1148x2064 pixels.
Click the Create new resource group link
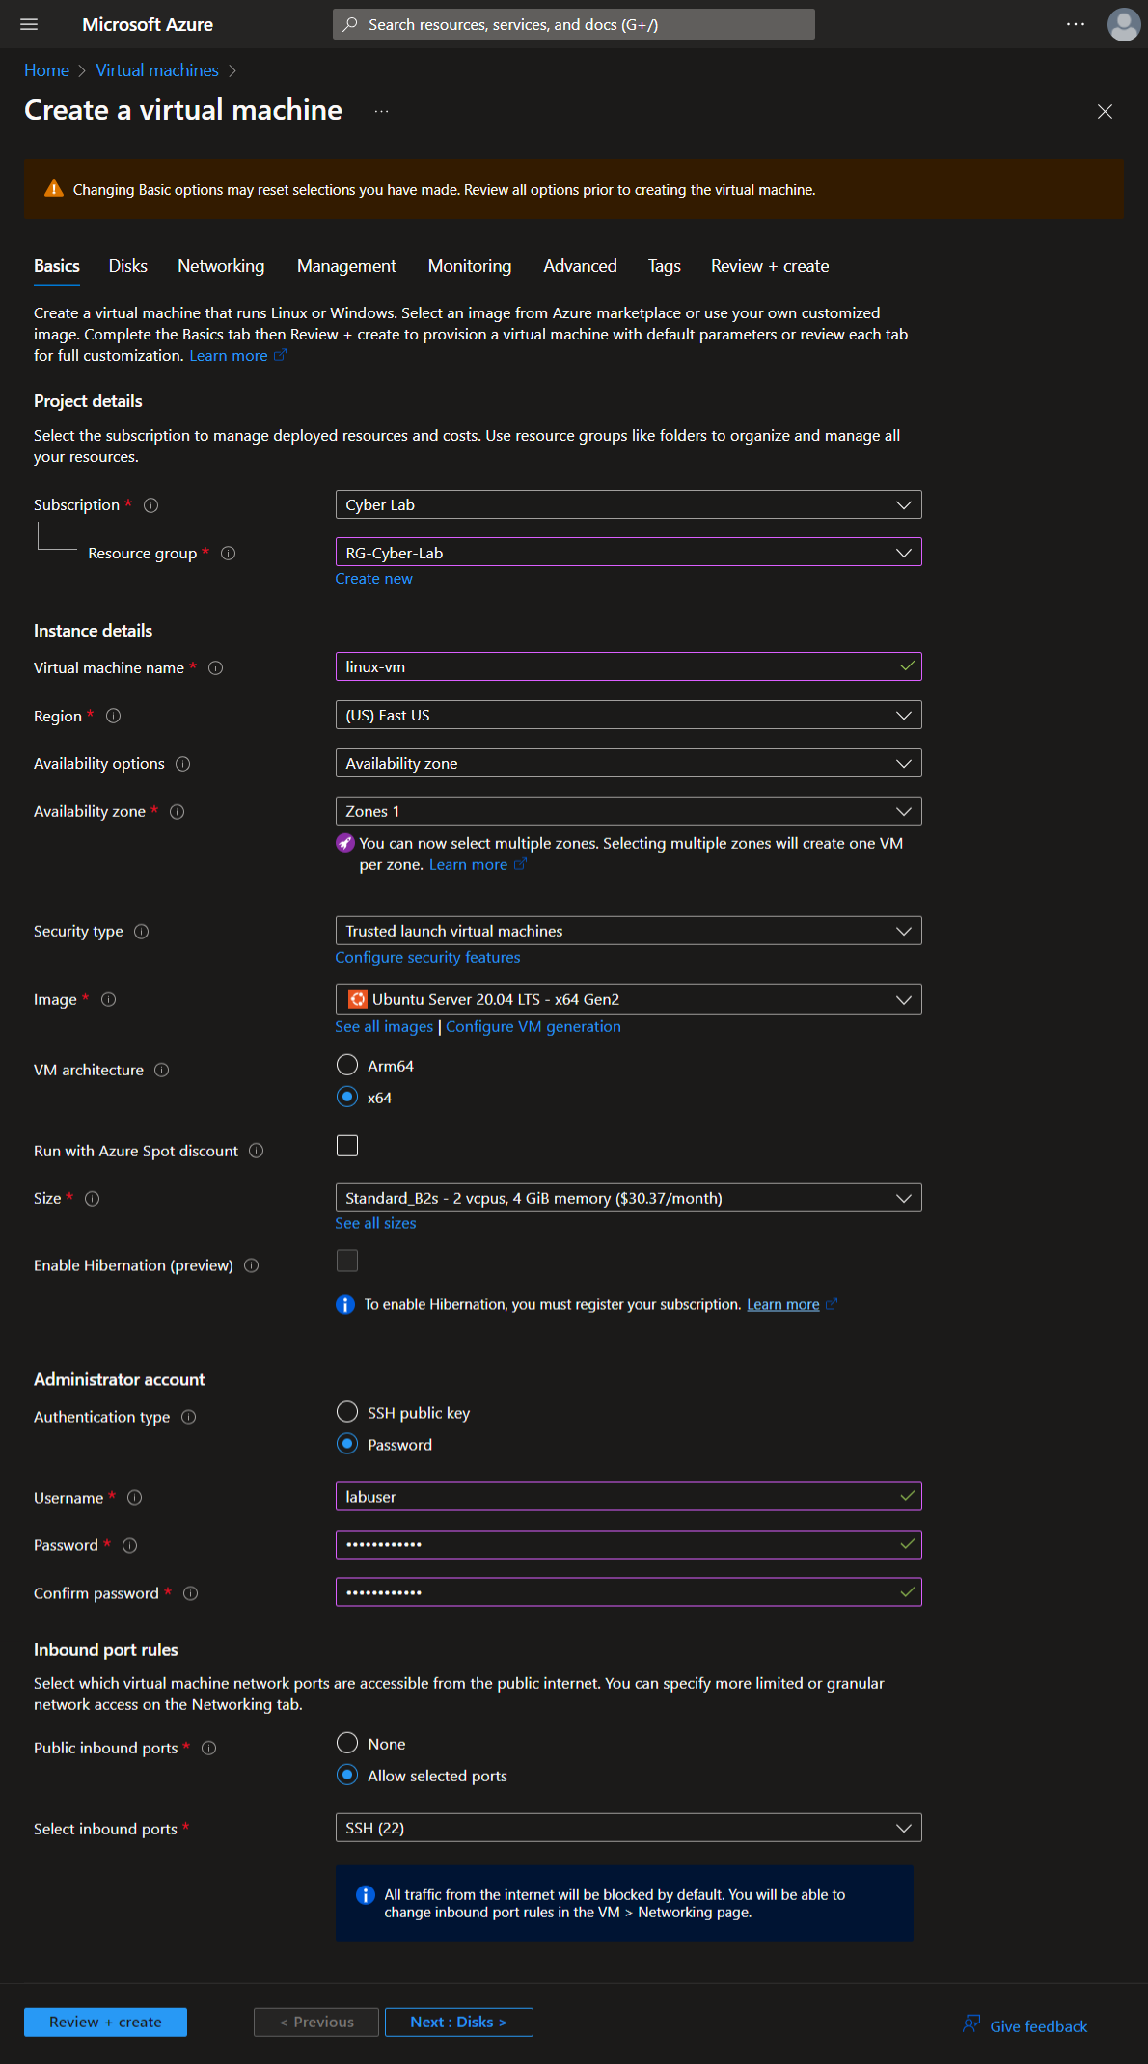[x=373, y=579]
